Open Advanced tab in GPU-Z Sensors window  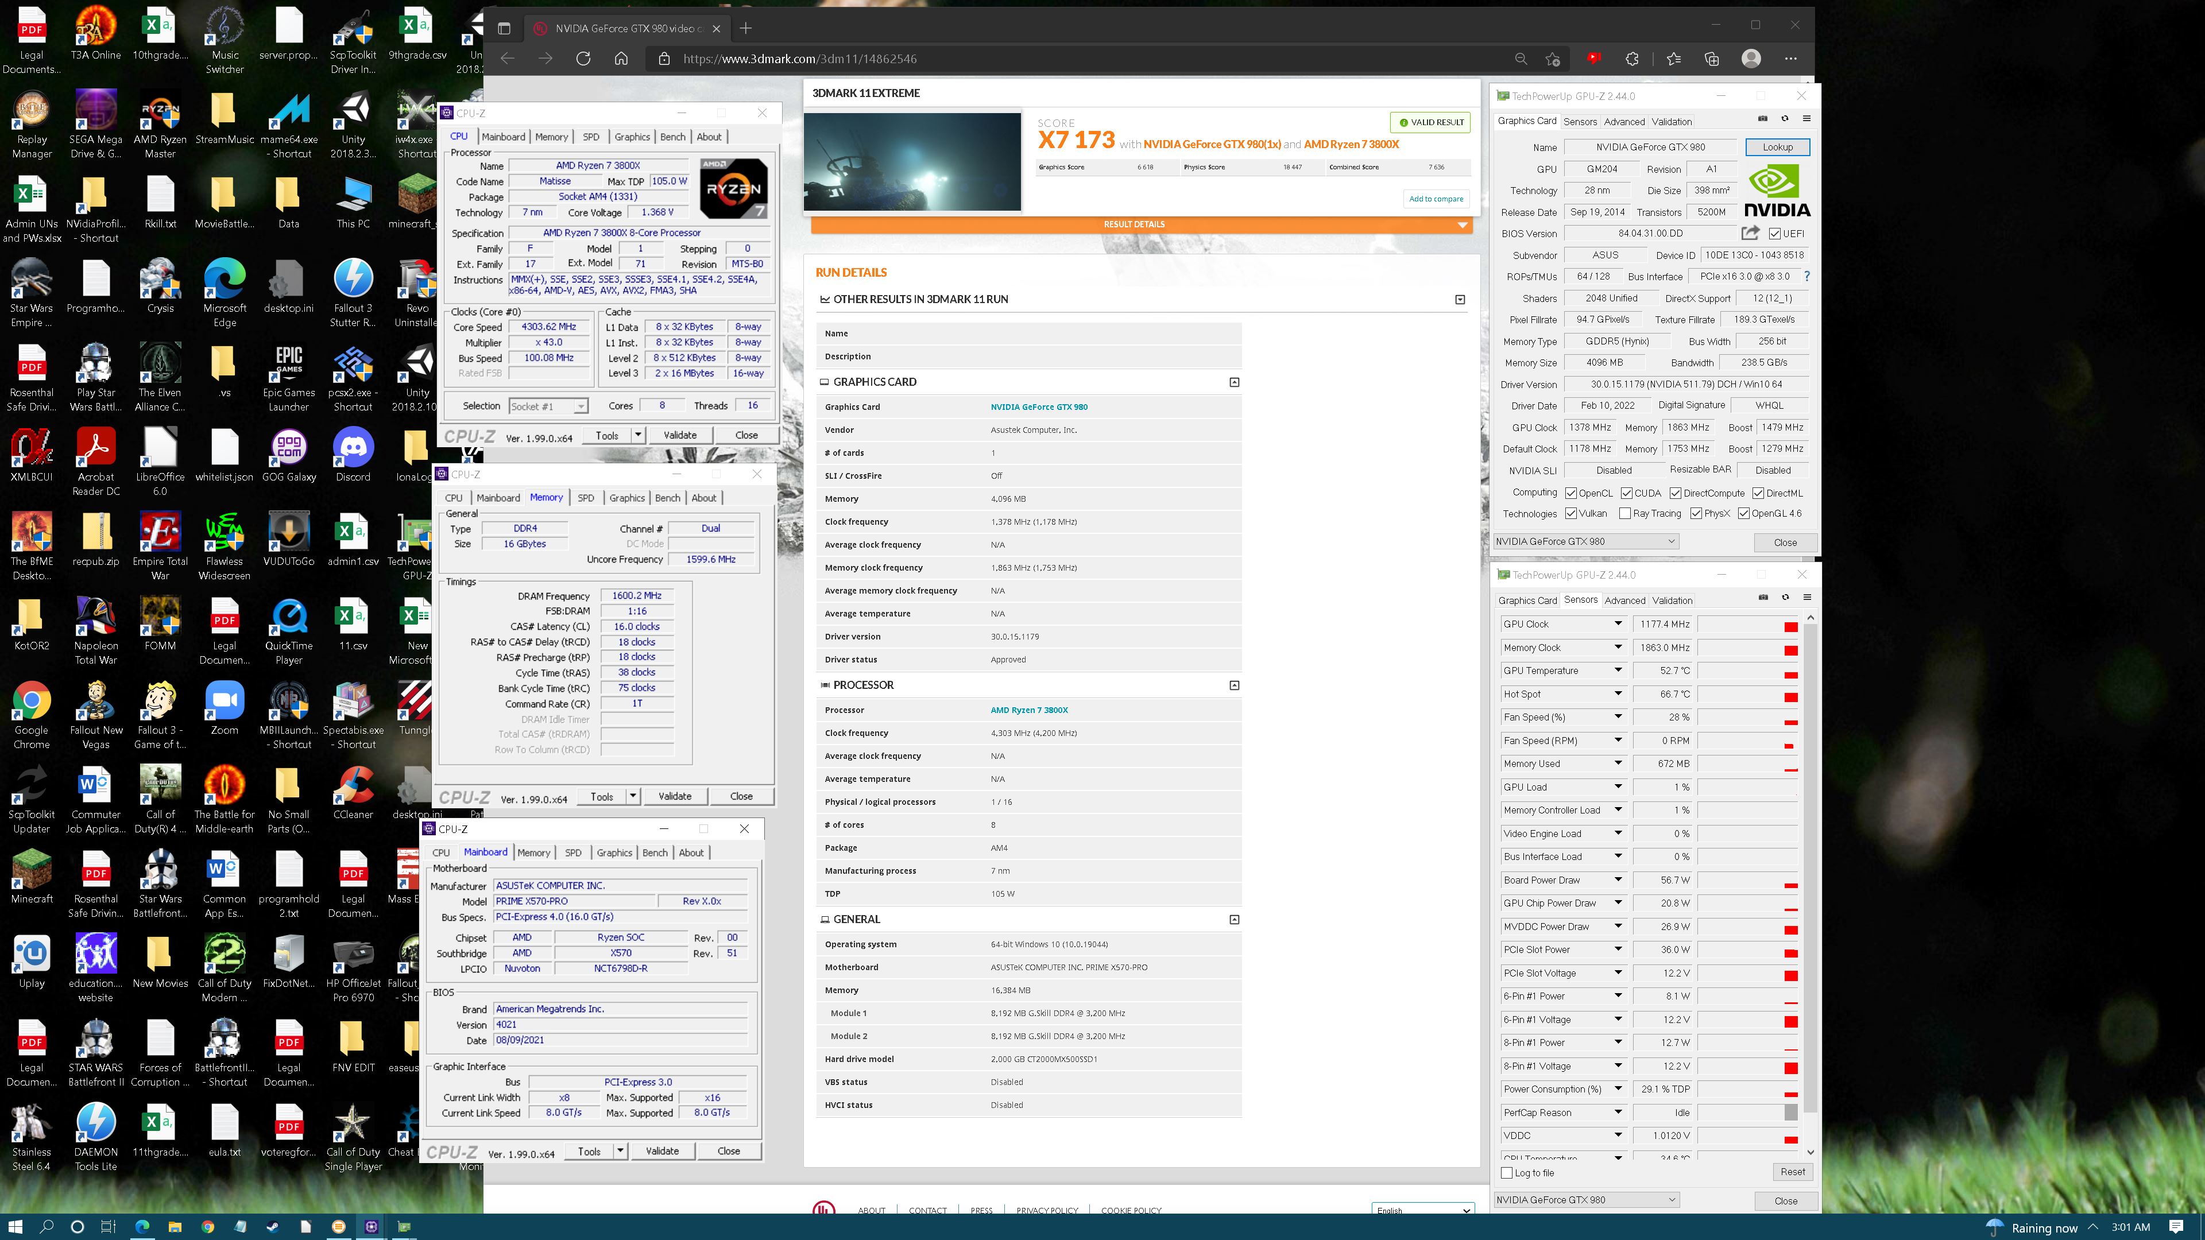coord(1624,600)
